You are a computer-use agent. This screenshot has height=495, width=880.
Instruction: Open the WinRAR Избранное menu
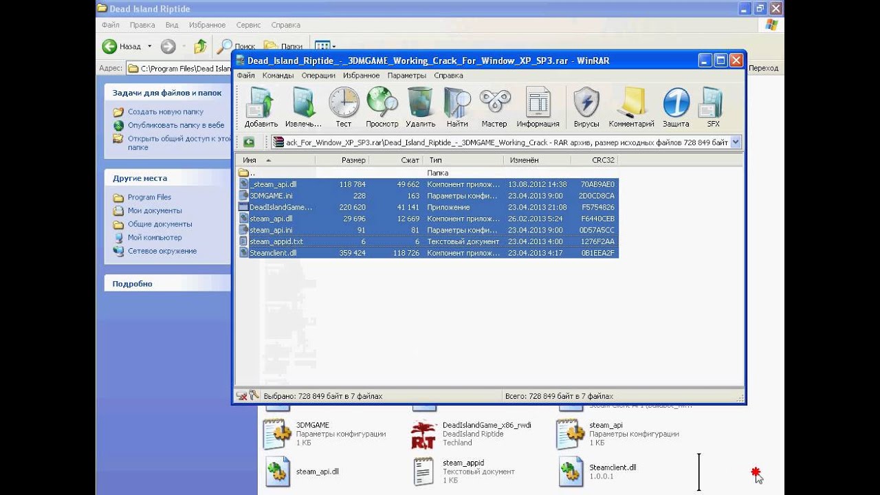click(362, 76)
